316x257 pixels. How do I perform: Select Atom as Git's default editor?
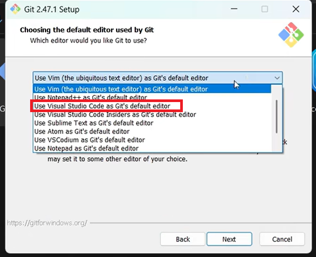coord(152,132)
